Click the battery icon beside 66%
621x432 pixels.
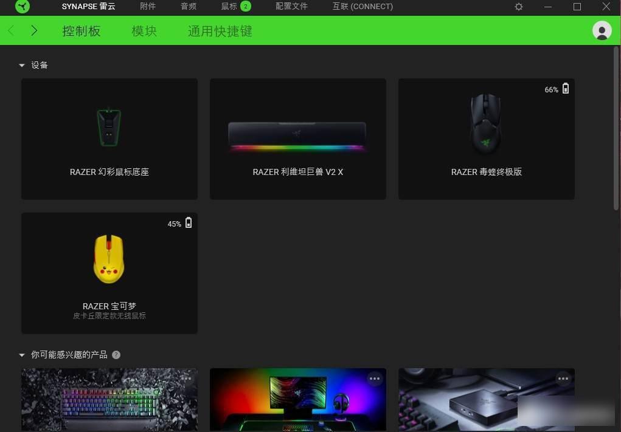click(566, 89)
